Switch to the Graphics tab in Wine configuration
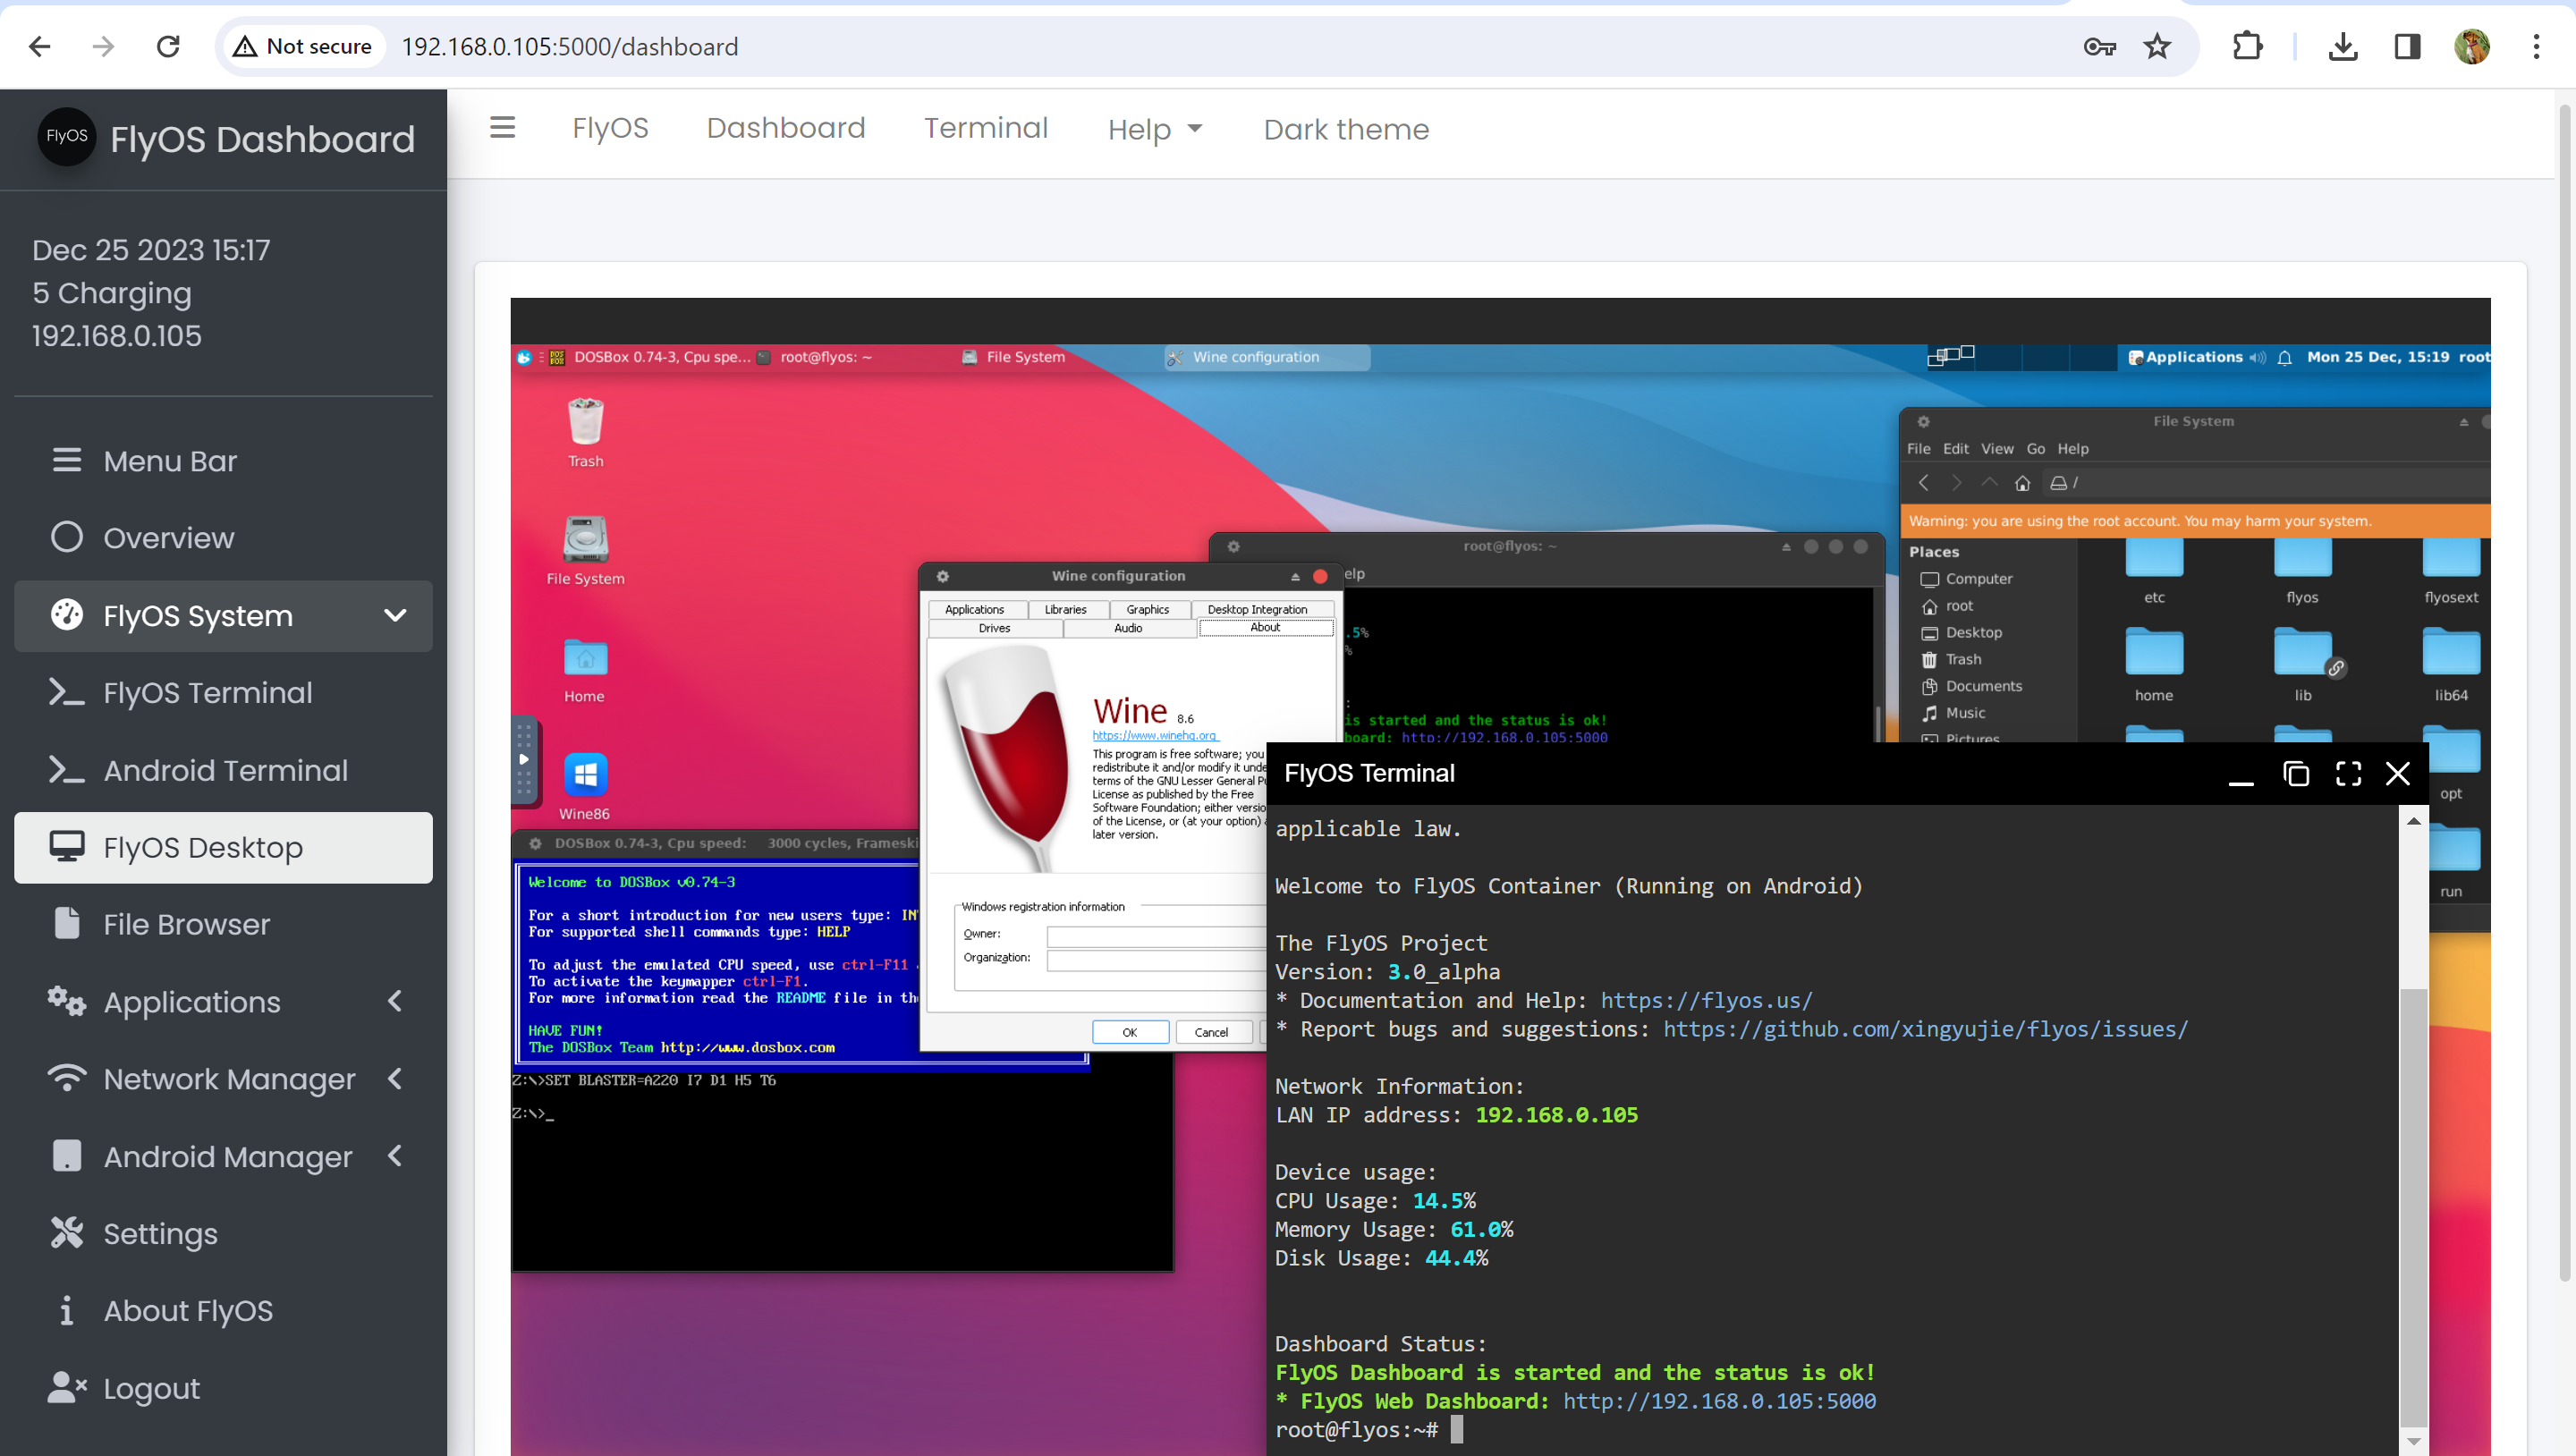This screenshot has height=1456, width=2576. pos(1147,609)
